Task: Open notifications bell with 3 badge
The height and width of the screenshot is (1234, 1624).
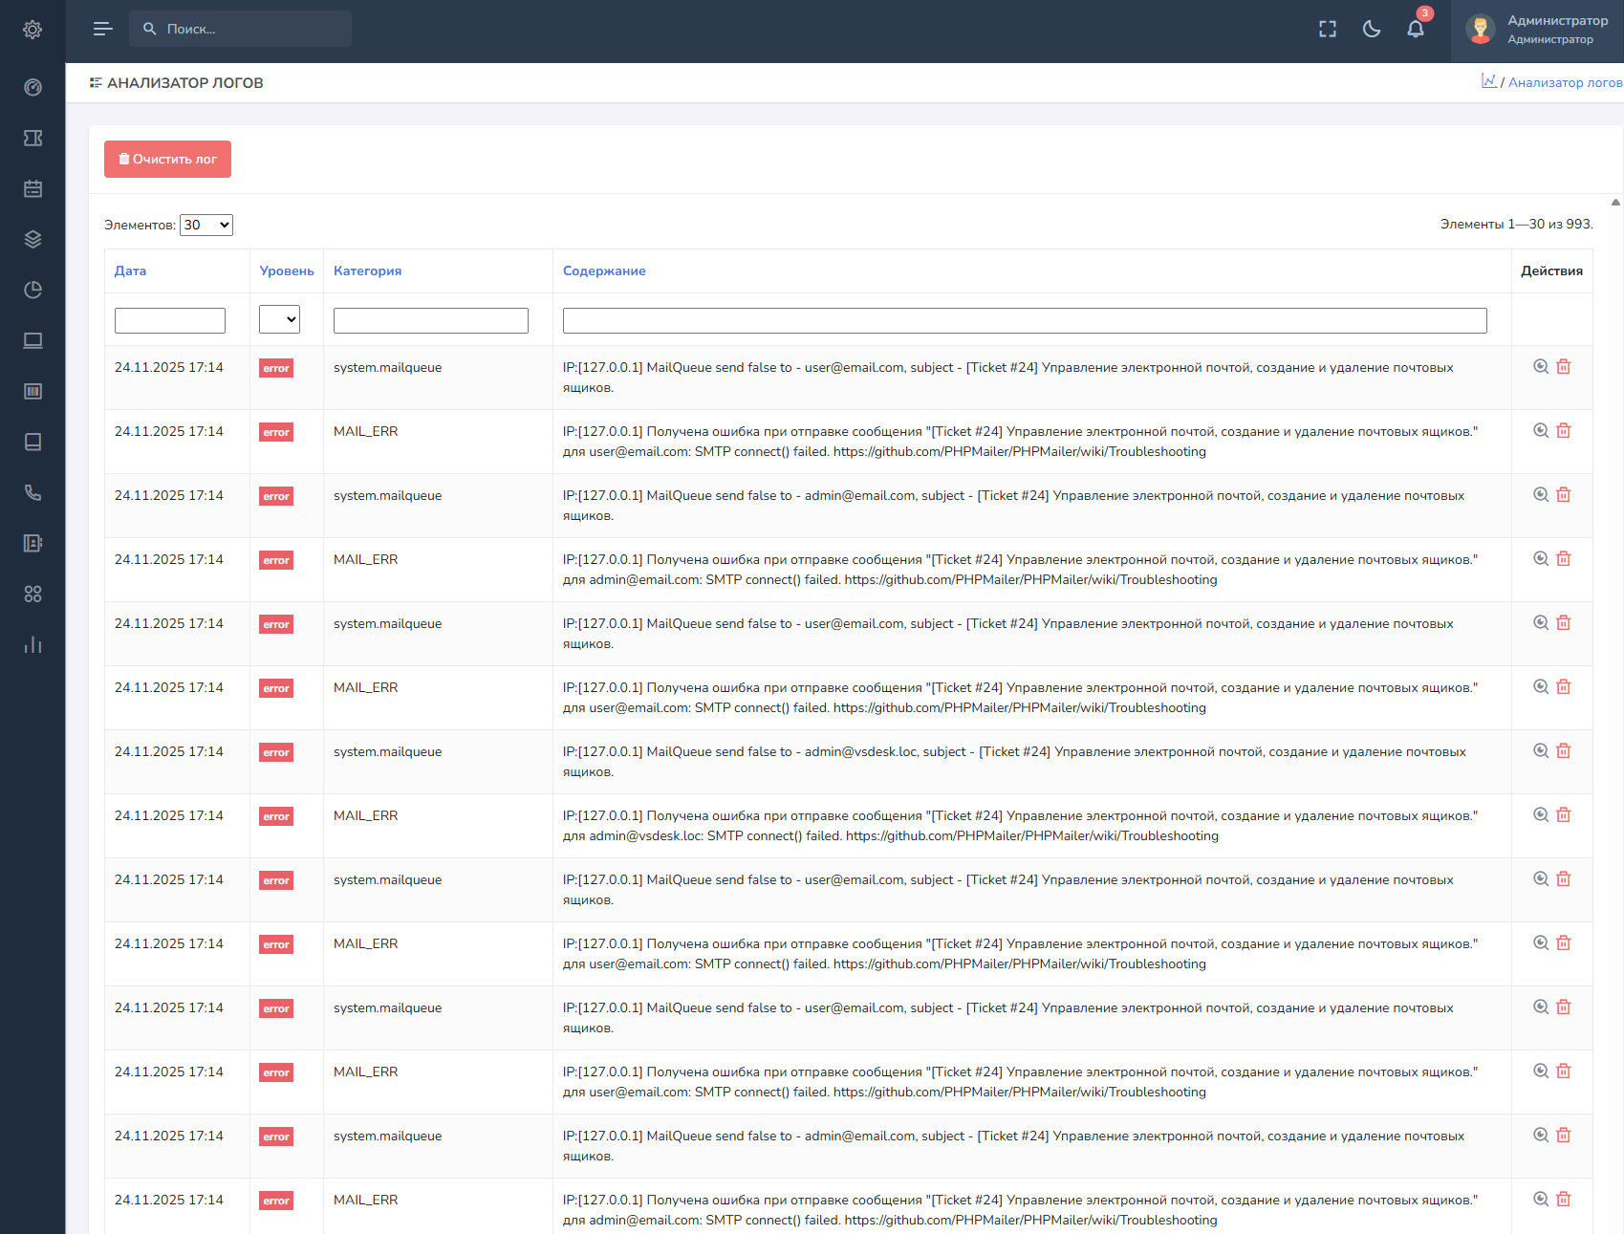Action: pyautogui.click(x=1416, y=29)
